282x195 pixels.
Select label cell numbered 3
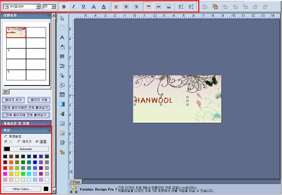pyautogui.click(x=16, y=53)
